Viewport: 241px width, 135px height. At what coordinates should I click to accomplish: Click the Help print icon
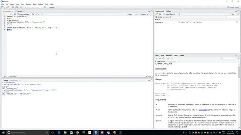168,58
